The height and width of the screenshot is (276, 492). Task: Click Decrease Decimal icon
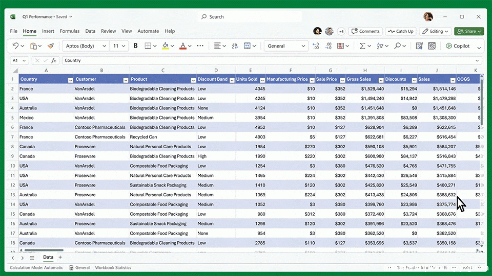click(x=328, y=45)
